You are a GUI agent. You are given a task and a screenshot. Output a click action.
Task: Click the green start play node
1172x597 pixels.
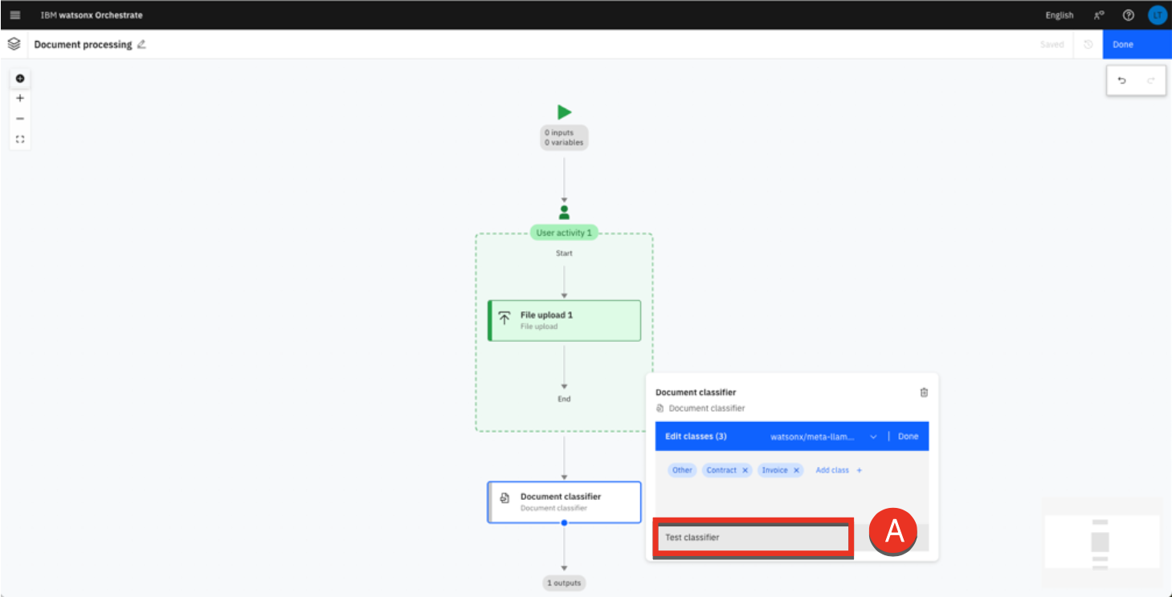pos(564,112)
